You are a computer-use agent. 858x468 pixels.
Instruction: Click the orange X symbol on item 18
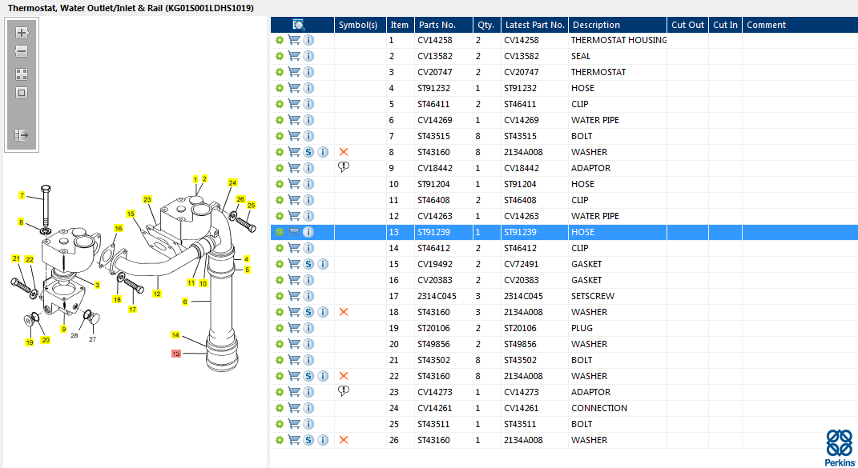point(344,312)
